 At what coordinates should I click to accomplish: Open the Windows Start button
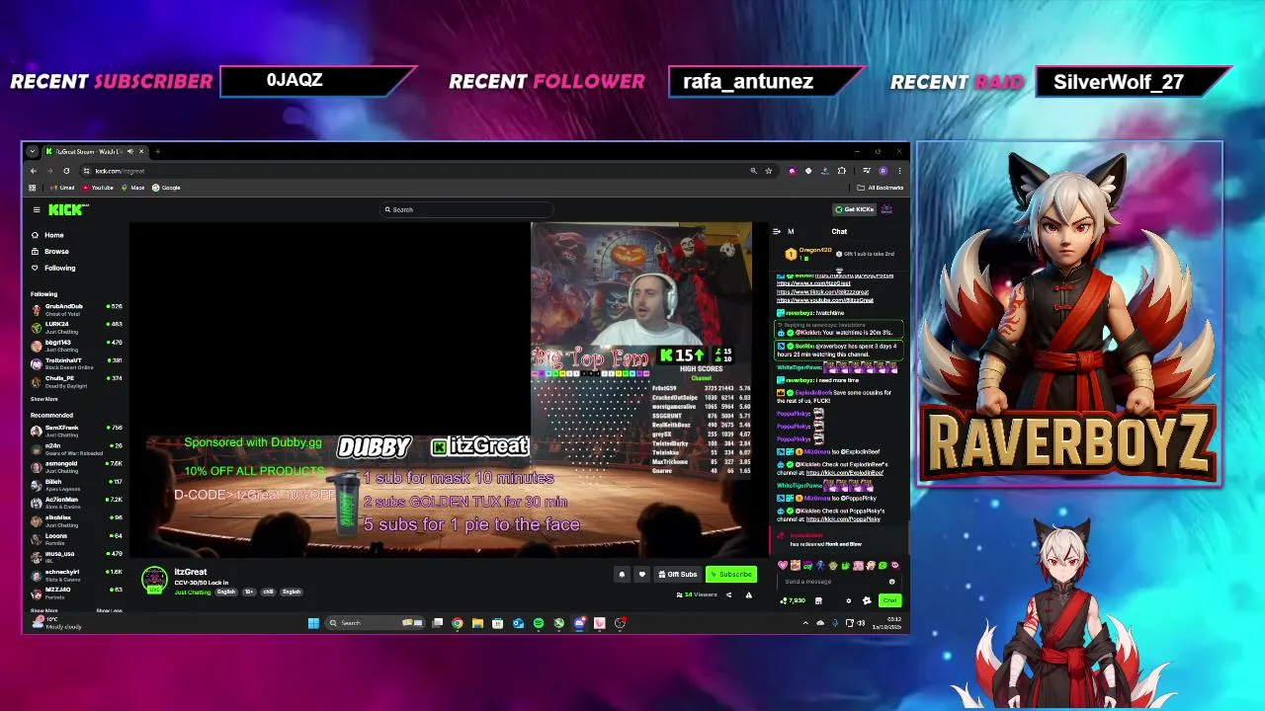[313, 623]
